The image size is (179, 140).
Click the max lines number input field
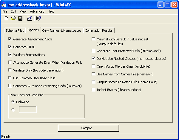click(x=28, y=109)
